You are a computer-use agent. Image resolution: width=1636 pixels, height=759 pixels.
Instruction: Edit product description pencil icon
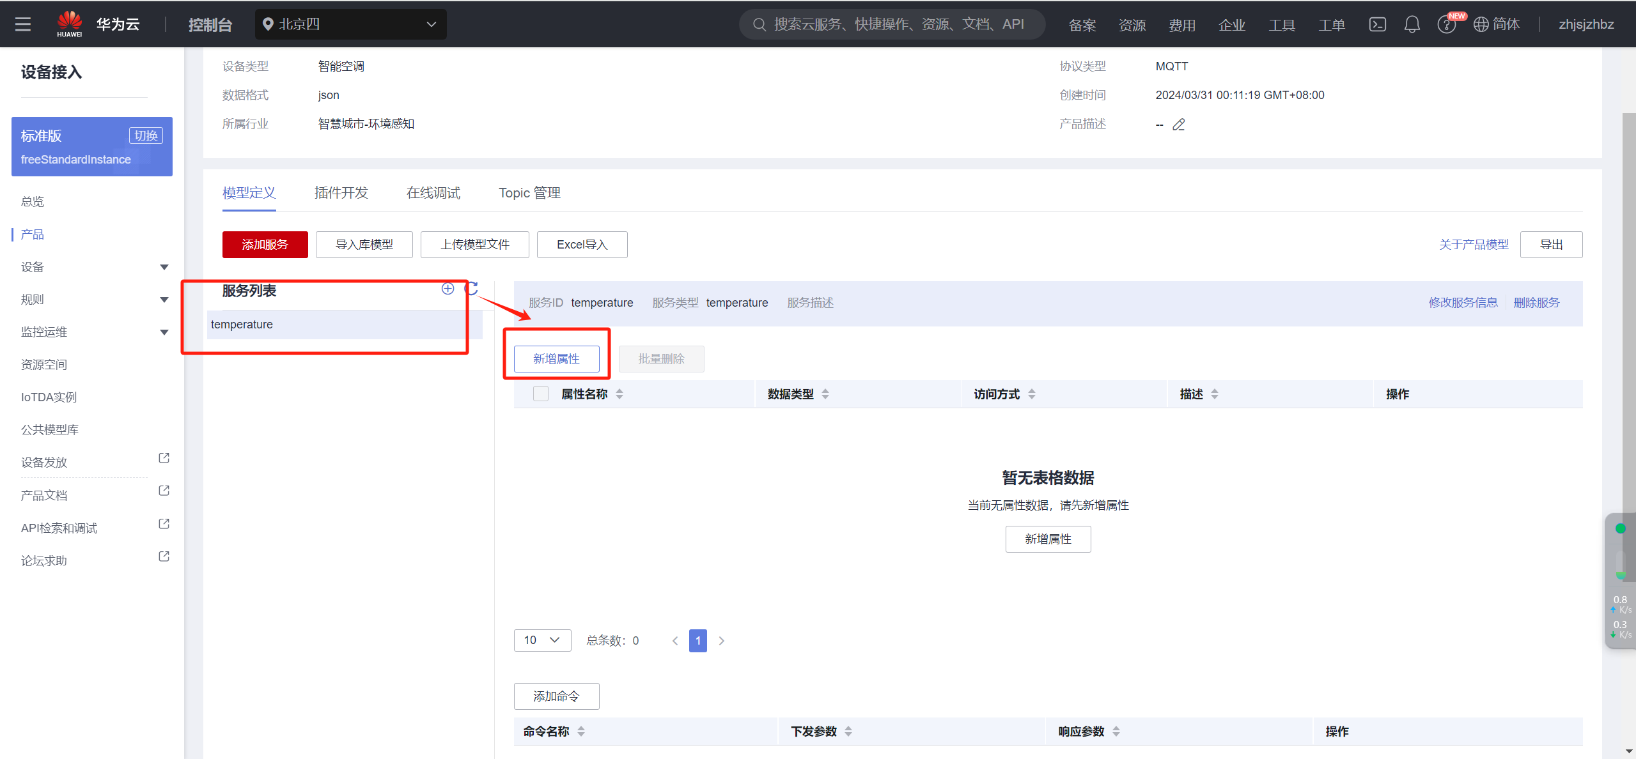[x=1178, y=125]
